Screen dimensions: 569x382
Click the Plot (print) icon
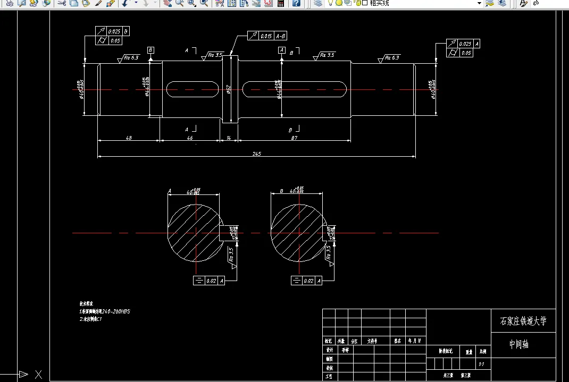point(10,3)
